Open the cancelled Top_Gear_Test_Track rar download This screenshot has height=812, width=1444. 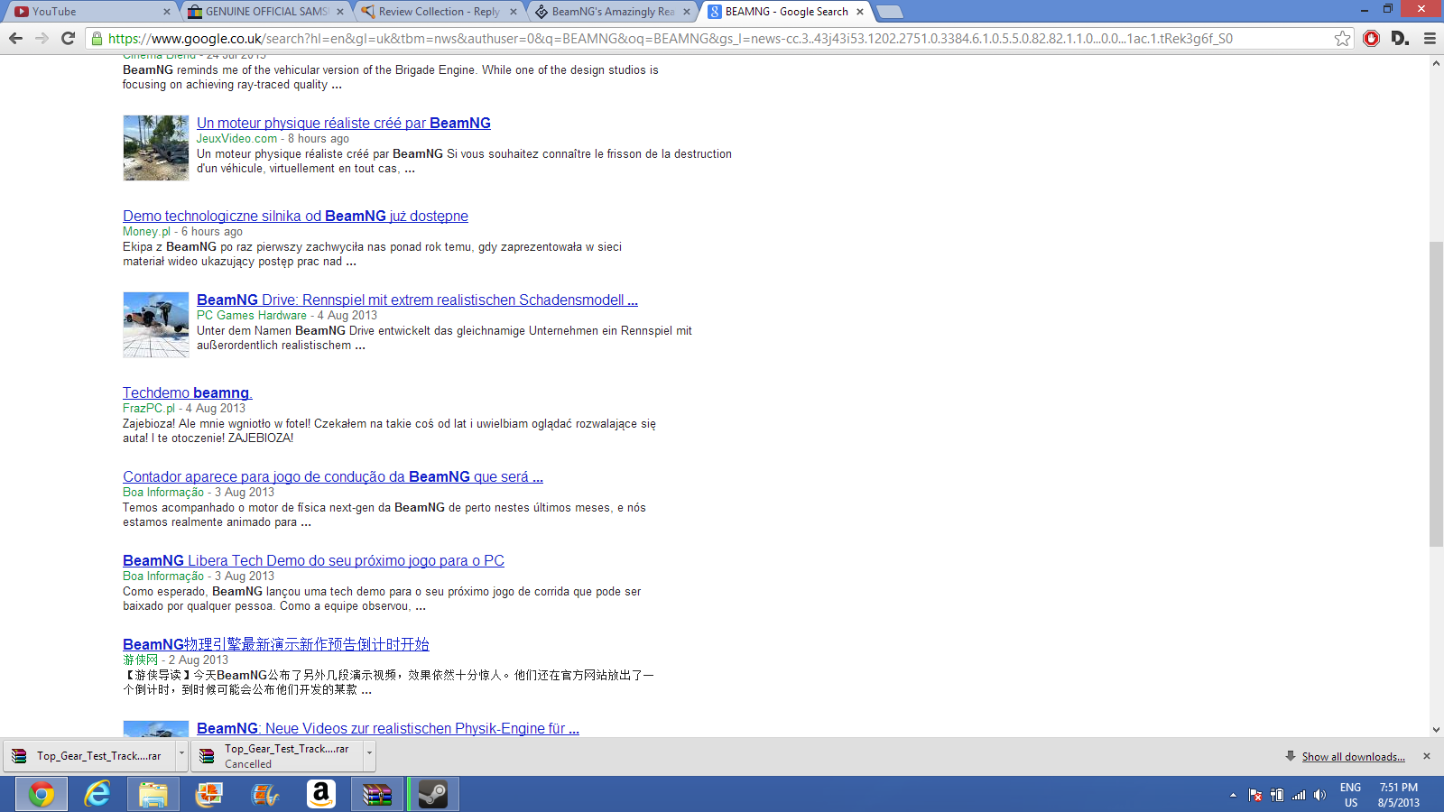tap(277, 756)
